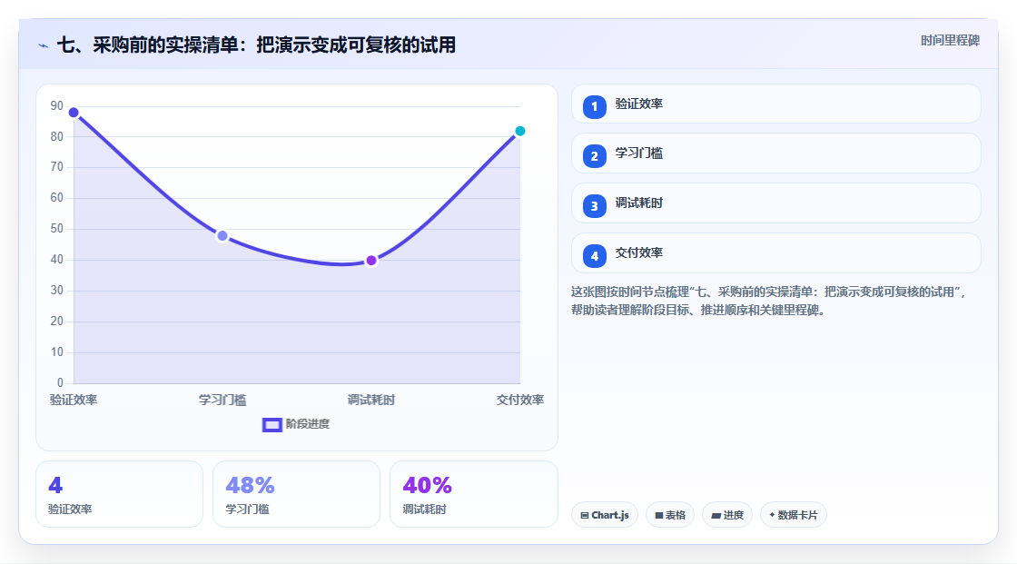Click the 进度 tag

[727, 515]
